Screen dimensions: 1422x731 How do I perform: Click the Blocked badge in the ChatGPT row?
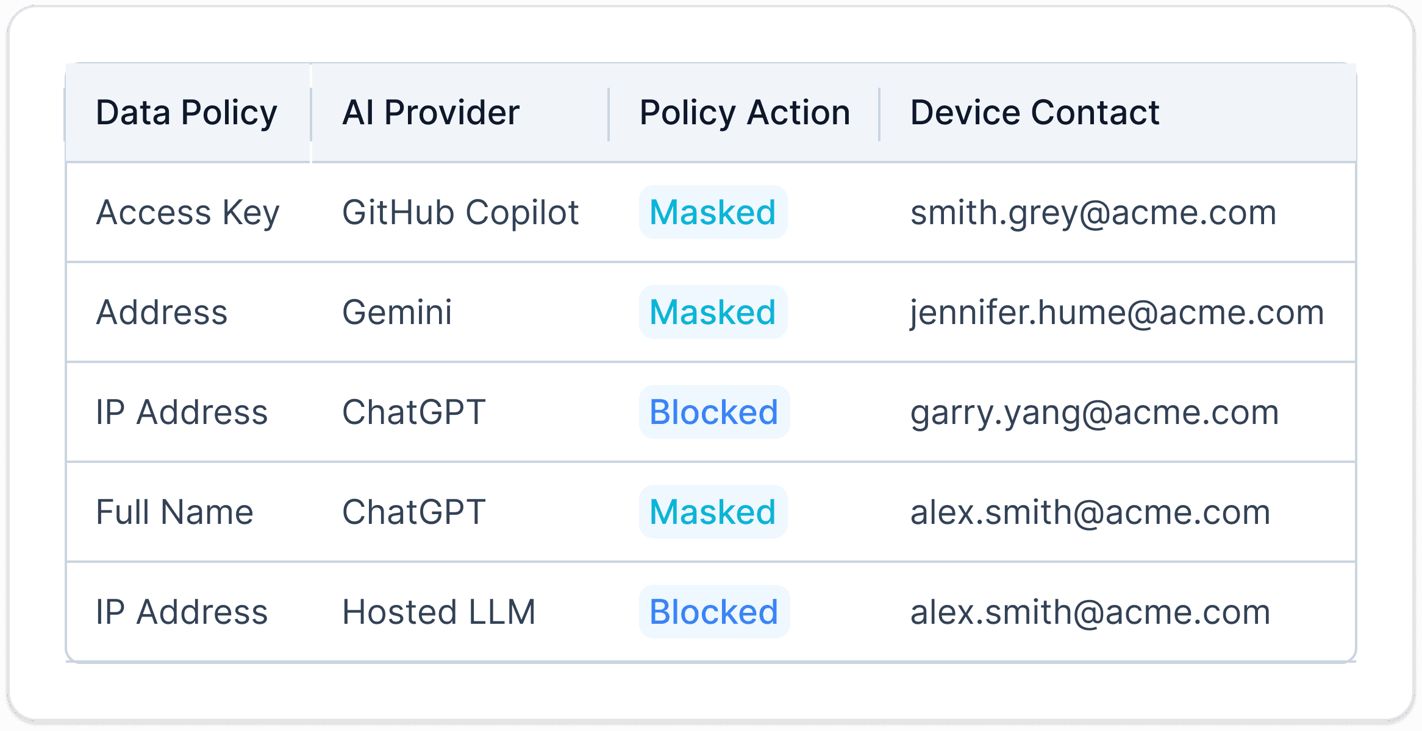tap(714, 412)
